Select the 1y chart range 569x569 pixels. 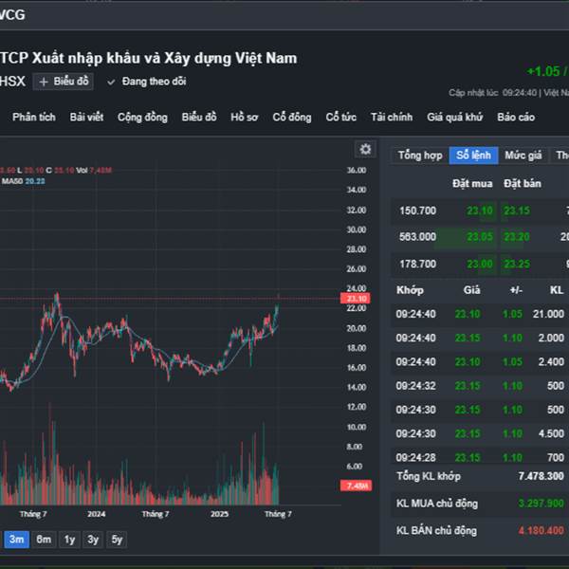pyautogui.click(x=69, y=540)
